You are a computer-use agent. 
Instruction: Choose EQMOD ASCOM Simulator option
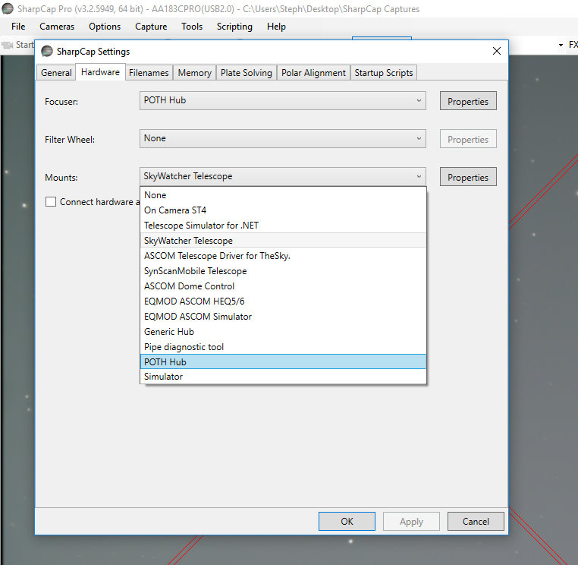coord(283,316)
